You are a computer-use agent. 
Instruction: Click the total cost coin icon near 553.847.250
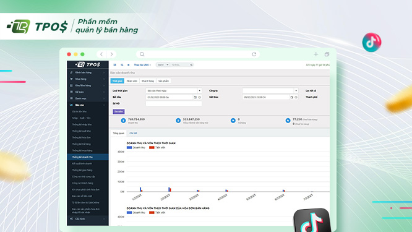point(178,121)
